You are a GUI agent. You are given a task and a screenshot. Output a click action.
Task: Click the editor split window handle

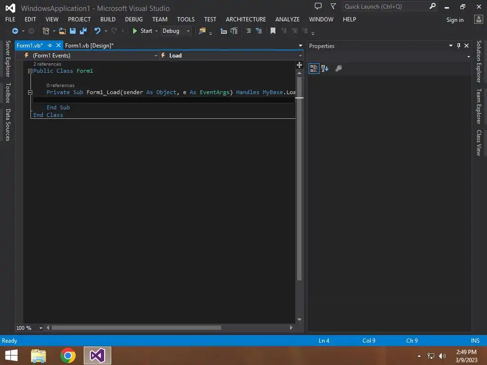tap(300, 65)
